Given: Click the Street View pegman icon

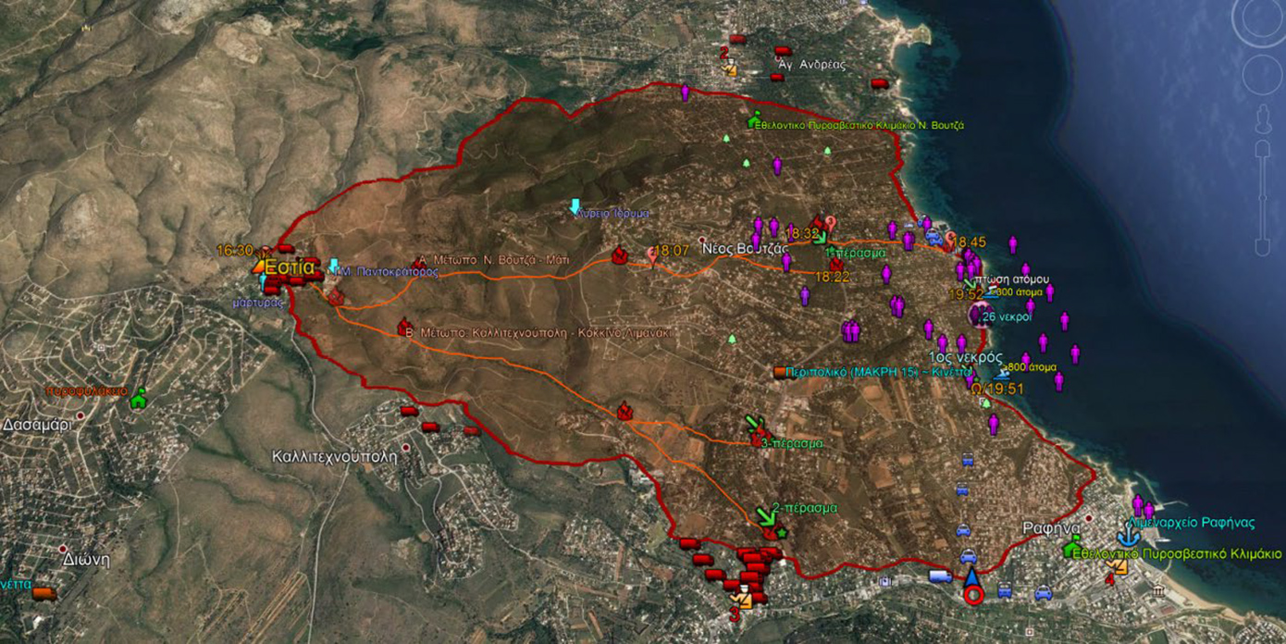Looking at the screenshot, I should (x=1262, y=119).
